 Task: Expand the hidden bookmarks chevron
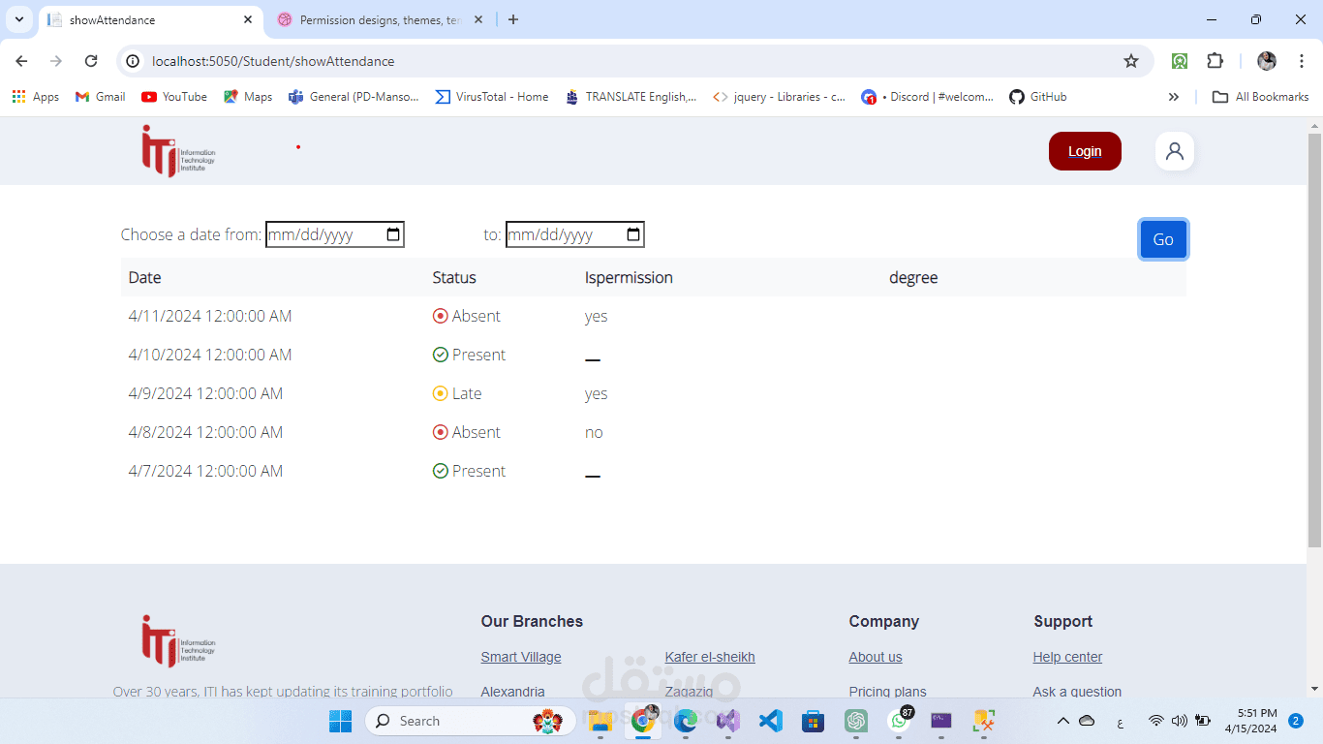point(1174,97)
